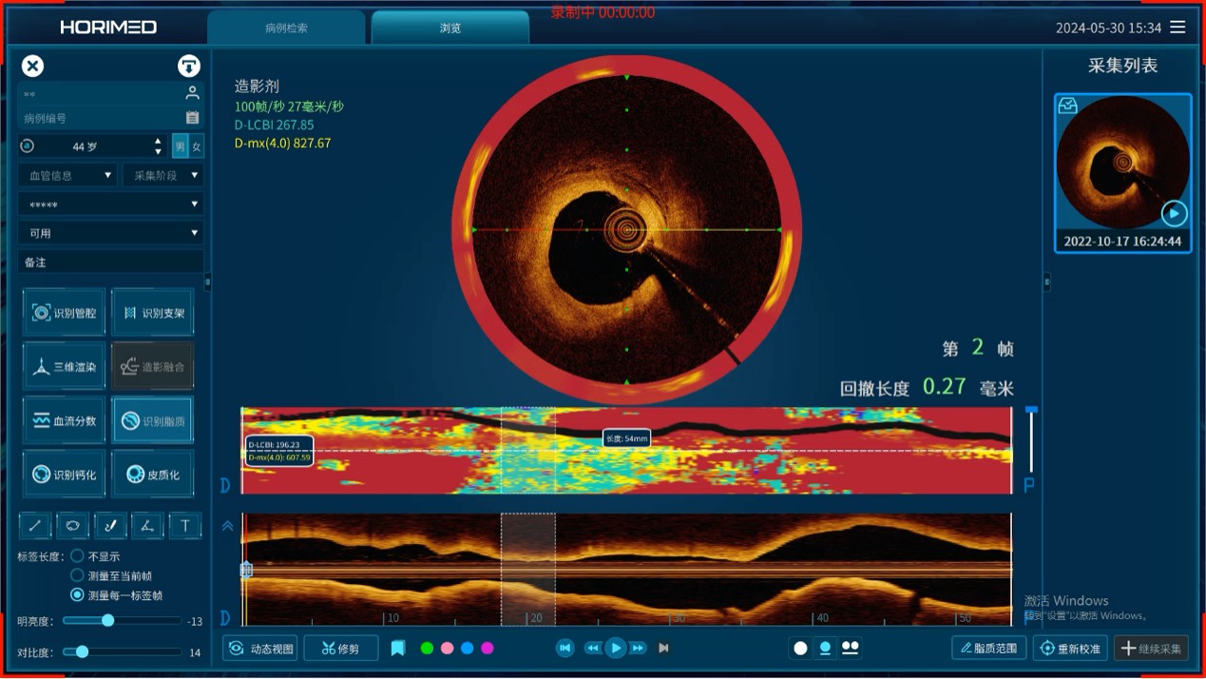The width and height of the screenshot is (1206, 679).
Task: Select the 不显示 label length option
Action: [78, 556]
